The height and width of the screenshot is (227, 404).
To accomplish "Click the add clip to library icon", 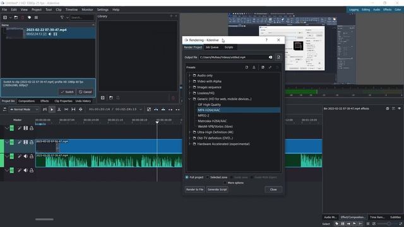I will [102, 98].
